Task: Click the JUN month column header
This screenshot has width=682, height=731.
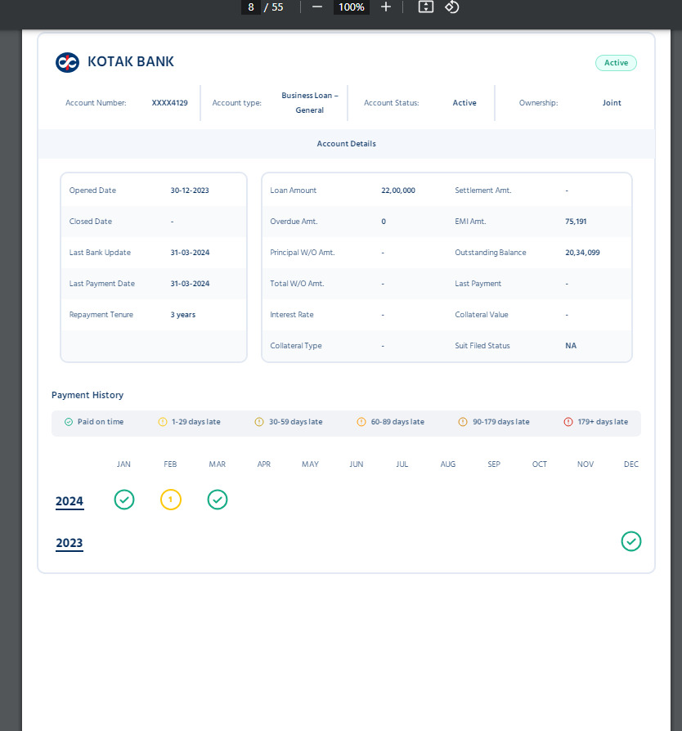Action: tap(357, 464)
